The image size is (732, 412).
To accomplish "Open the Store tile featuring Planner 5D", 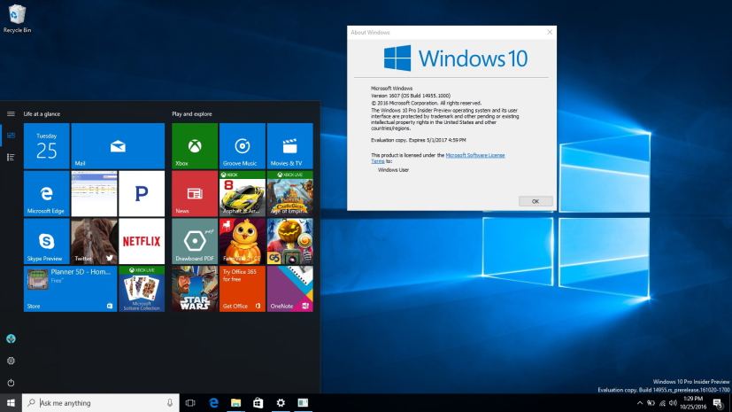I will click(x=70, y=289).
